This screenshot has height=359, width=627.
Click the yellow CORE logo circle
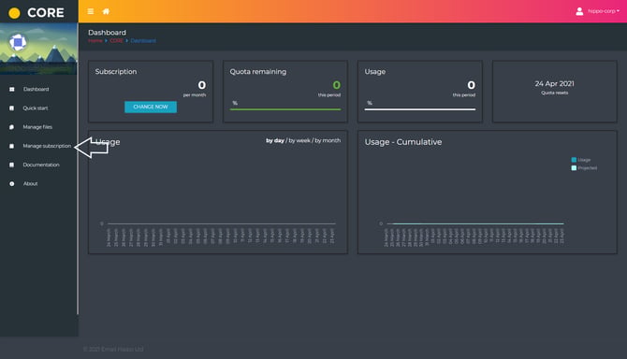point(14,13)
